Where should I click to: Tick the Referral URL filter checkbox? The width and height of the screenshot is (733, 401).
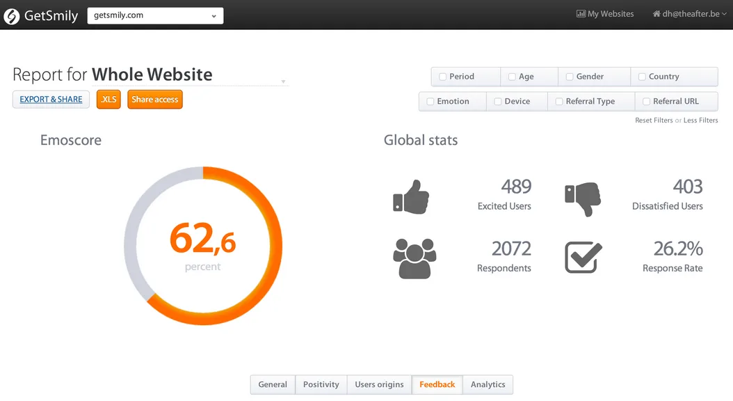[646, 102]
